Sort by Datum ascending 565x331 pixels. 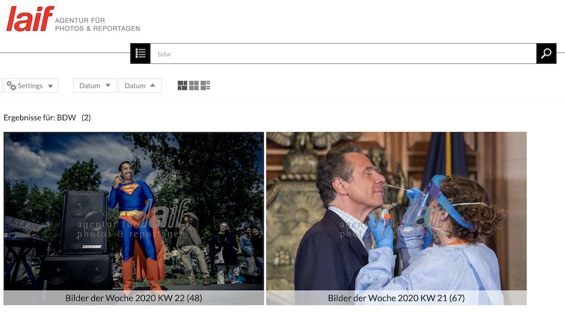[x=140, y=86]
